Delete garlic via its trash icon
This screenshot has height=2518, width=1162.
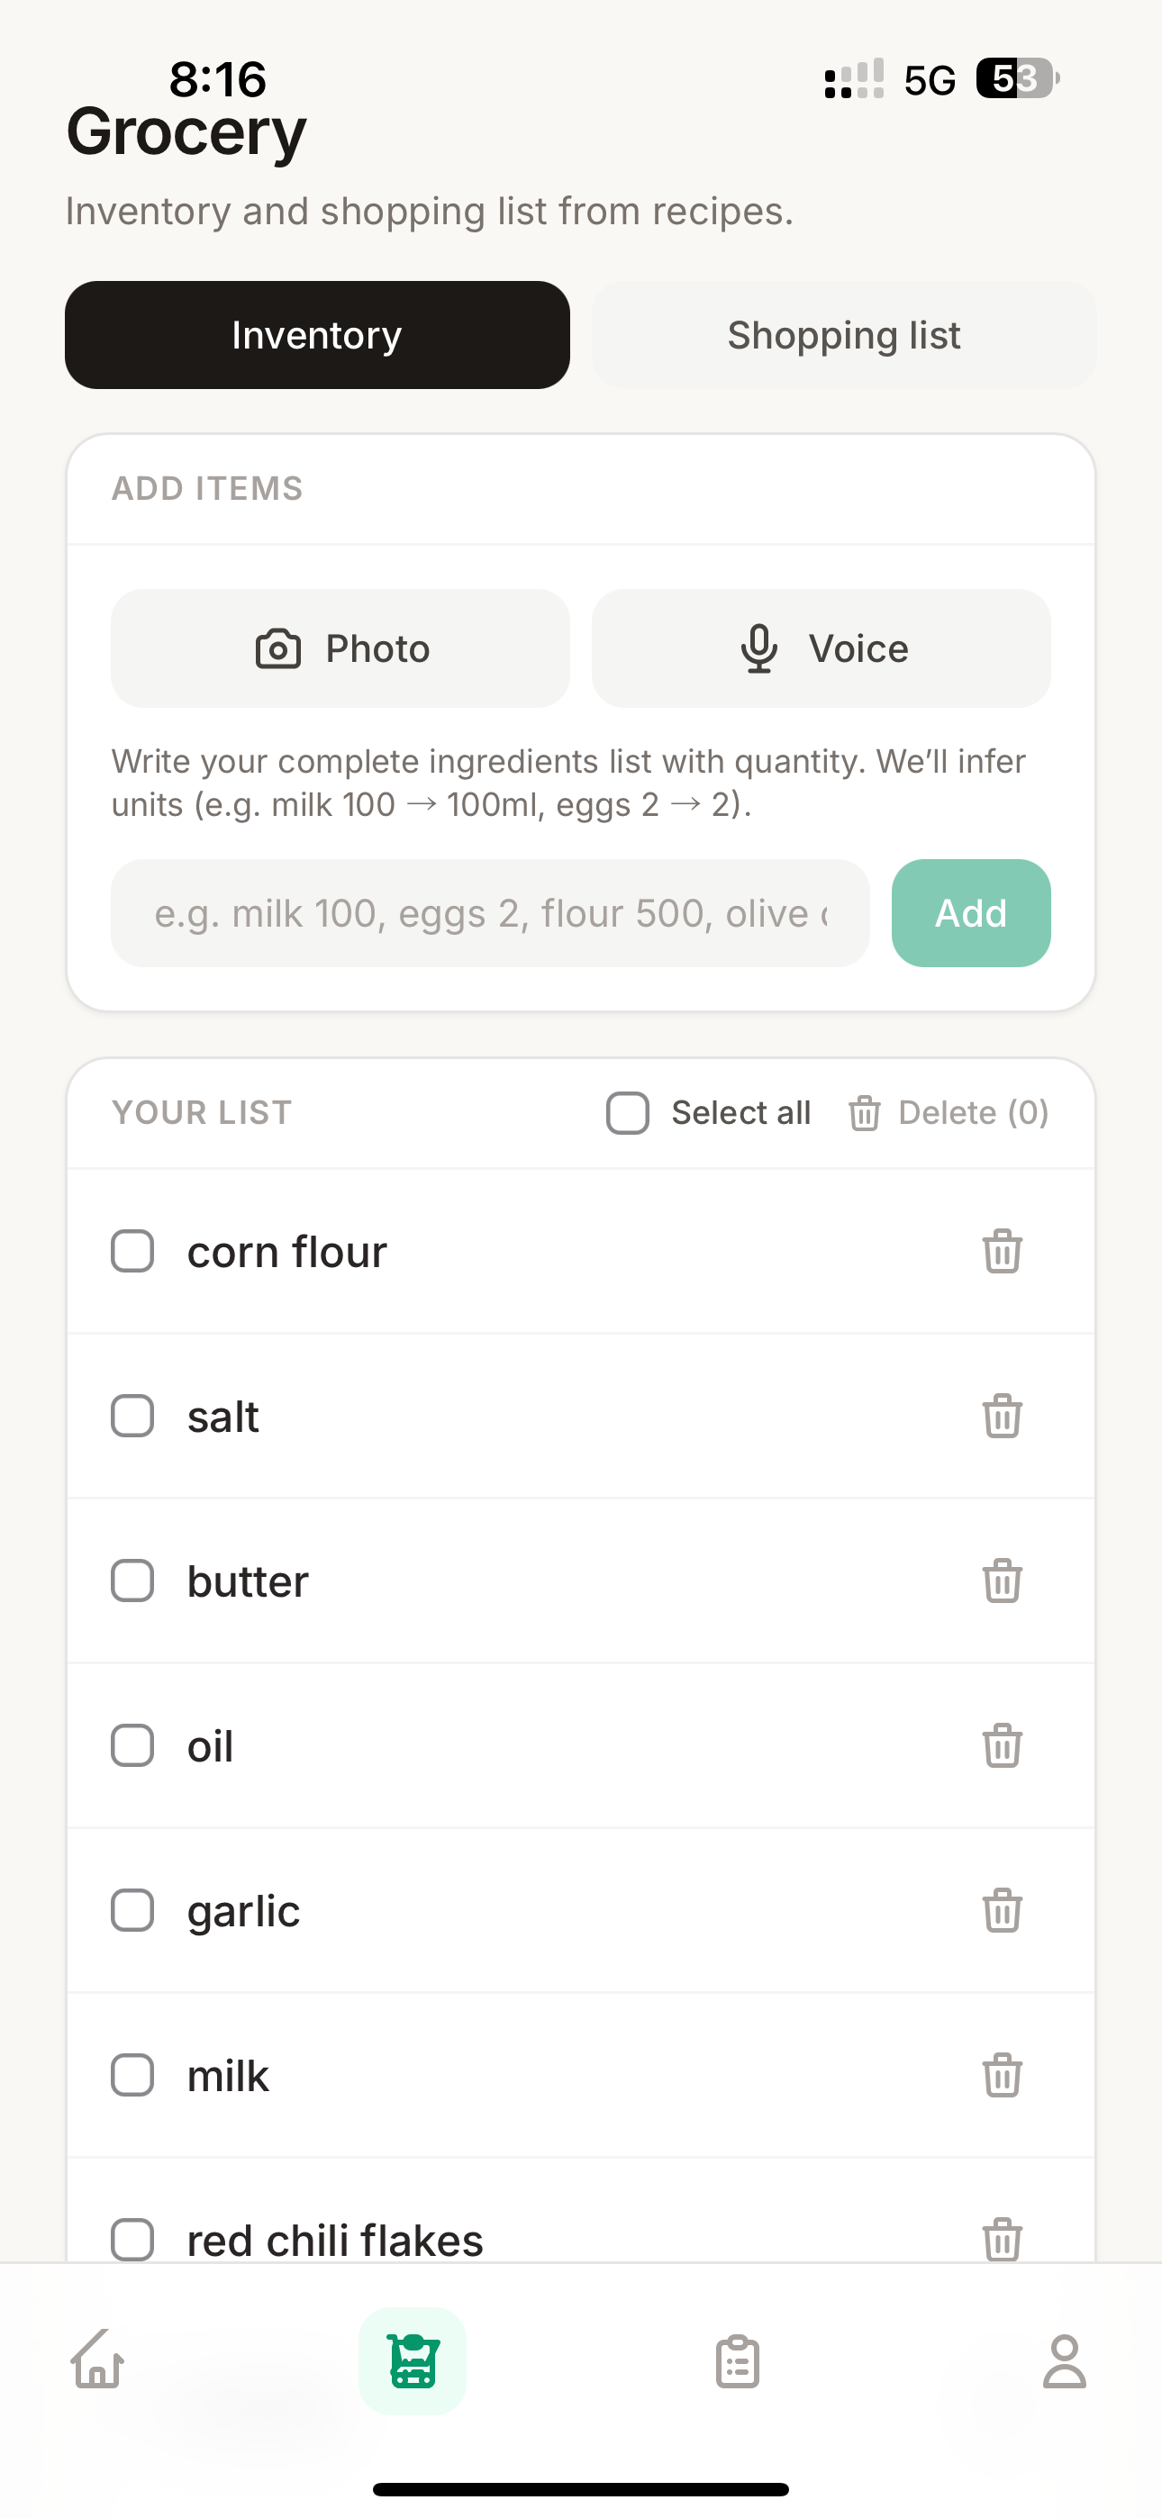[x=1002, y=1911]
